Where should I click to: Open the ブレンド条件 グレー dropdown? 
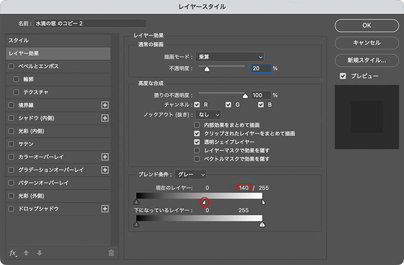191,174
